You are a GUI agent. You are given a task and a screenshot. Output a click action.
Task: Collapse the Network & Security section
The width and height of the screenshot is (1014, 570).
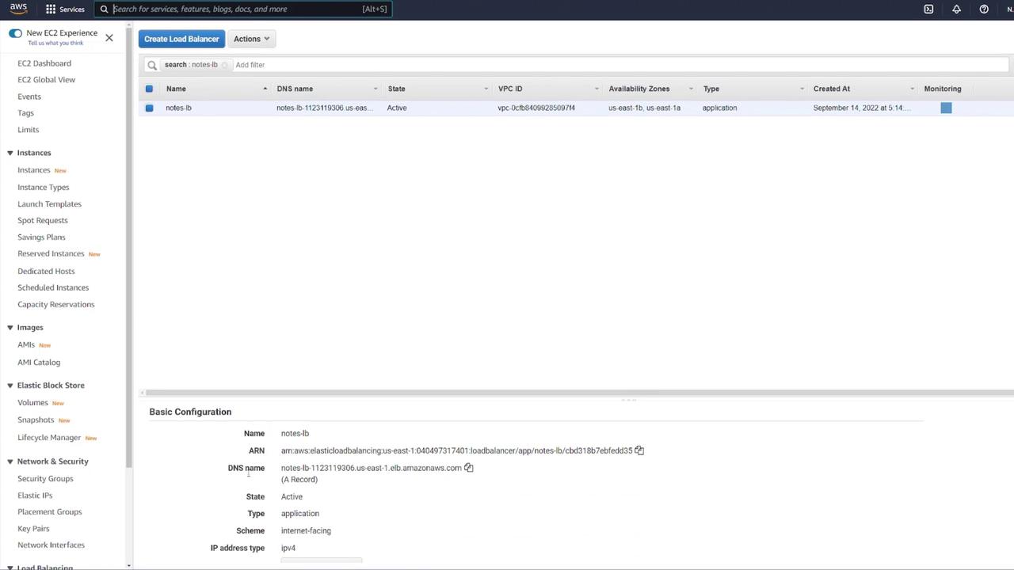[10, 462]
